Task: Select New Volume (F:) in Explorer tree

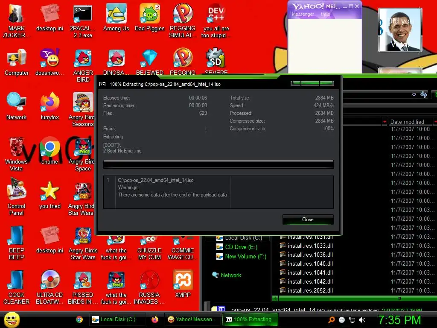Action: pos(242,256)
